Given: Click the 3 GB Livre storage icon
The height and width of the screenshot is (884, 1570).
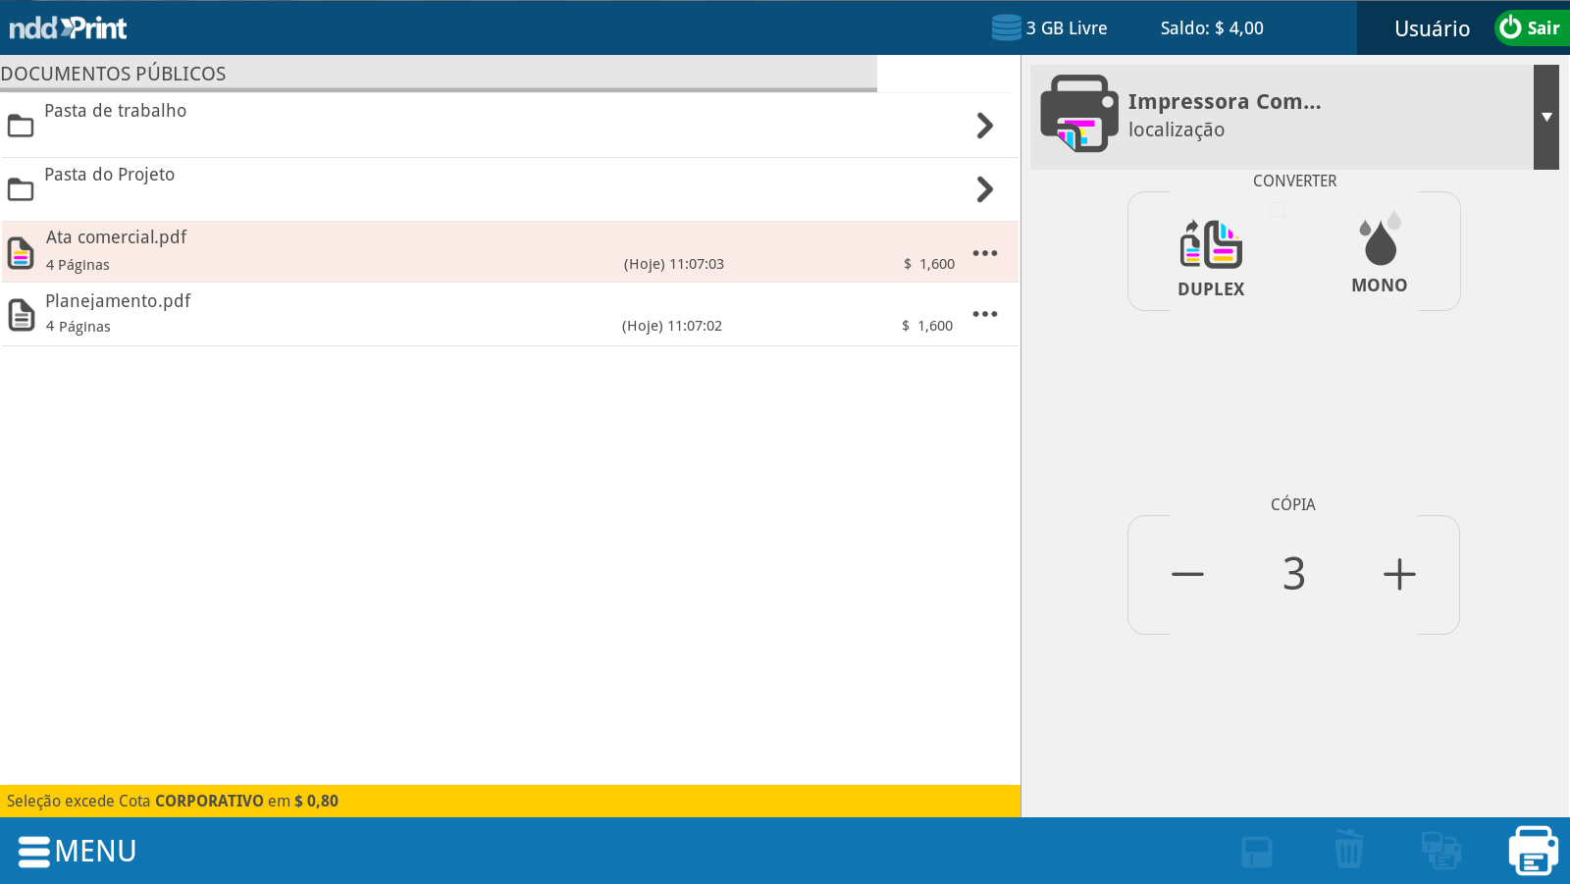Looking at the screenshot, I should (x=1006, y=27).
